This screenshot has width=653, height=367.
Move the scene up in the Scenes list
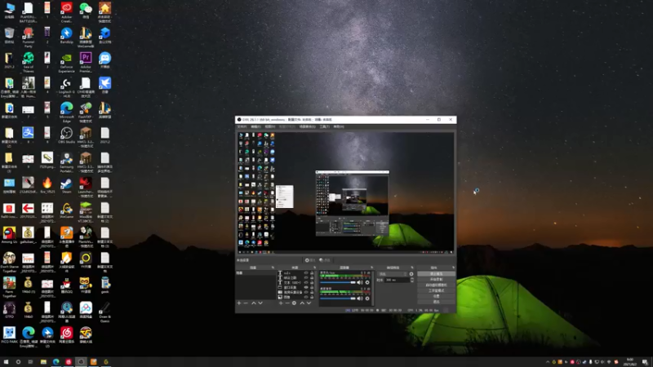[x=254, y=303]
